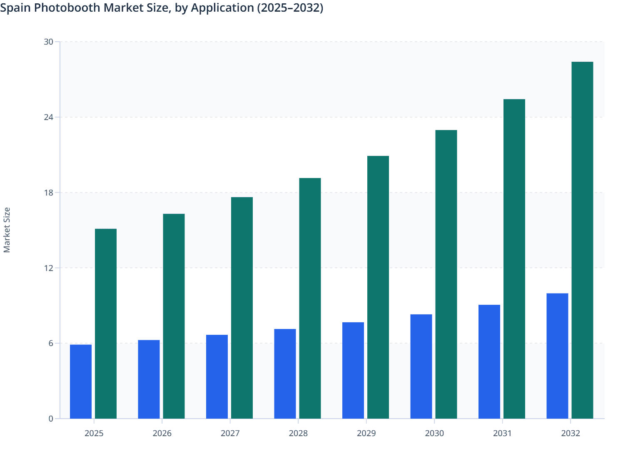The image size is (628, 467).
Task: Click the 0 value on the y-axis
Action: [x=51, y=418]
